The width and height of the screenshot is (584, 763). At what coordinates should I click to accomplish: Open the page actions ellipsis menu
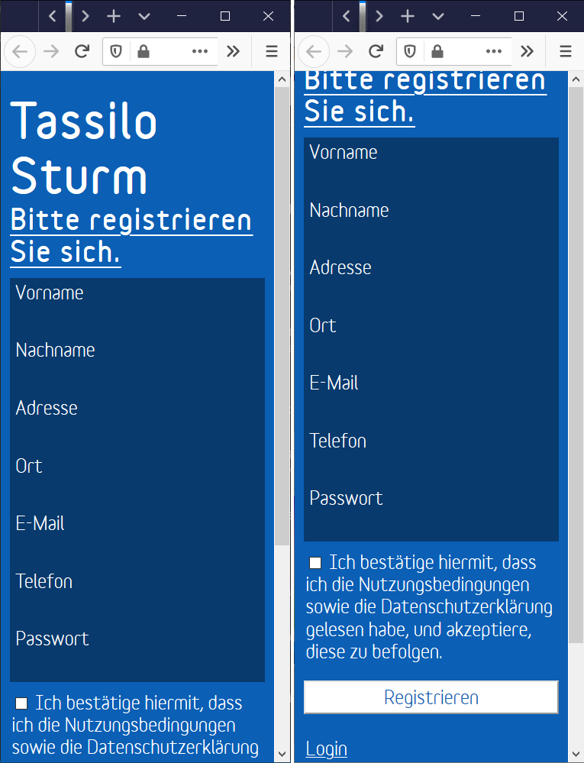[x=200, y=51]
